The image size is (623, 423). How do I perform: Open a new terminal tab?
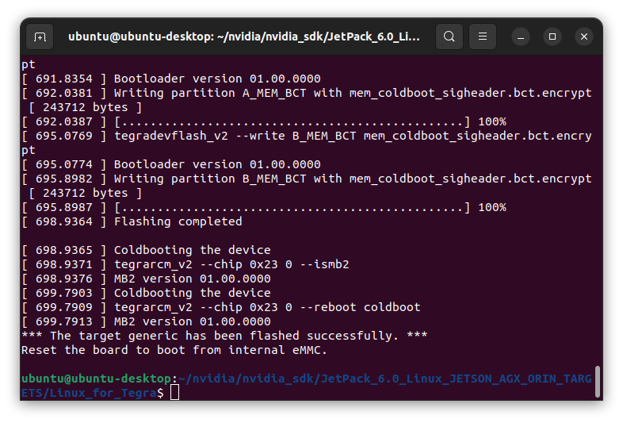(40, 37)
